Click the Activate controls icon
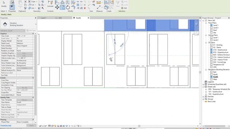 pyautogui.click(x=50, y=3)
